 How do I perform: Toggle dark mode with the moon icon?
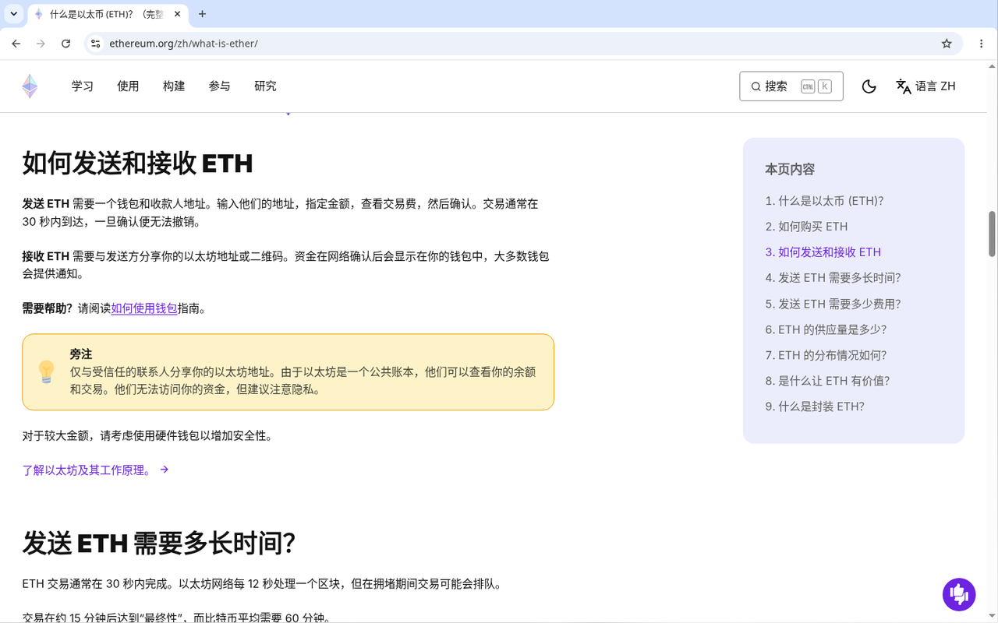[869, 86]
